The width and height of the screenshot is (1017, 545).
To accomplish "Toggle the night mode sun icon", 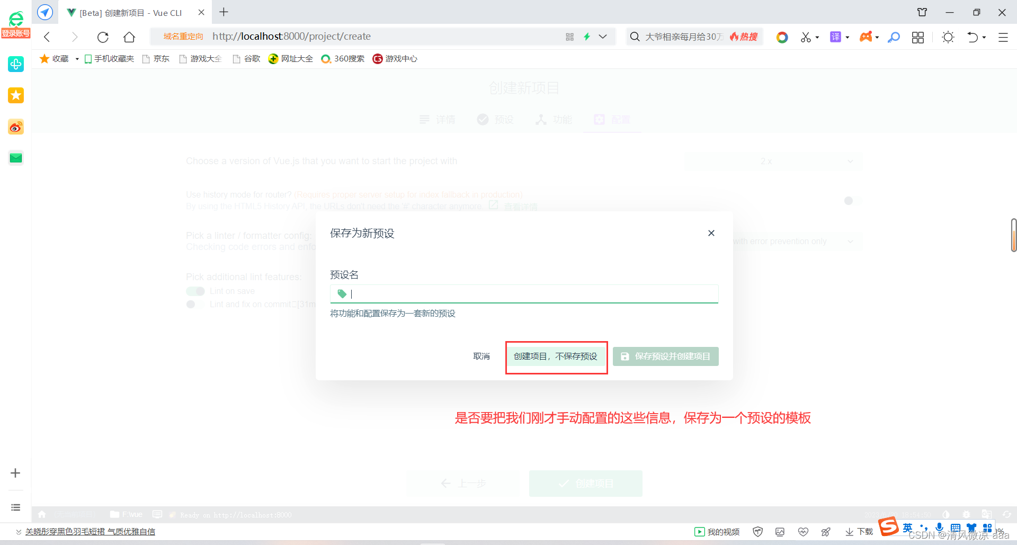I will pyautogui.click(x=948, y=37).
